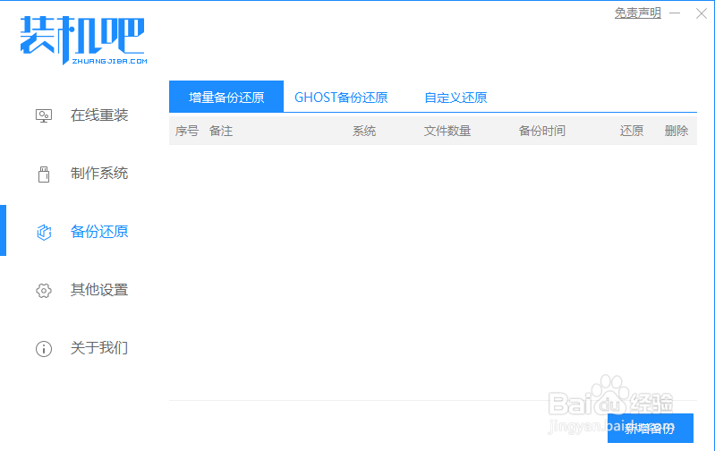
Task: Close the 装机吧 window
Action: (x=702, y=13)
